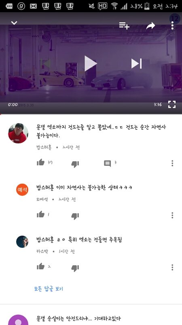The image size is (182, 325).
Task: Like the reply by 카스박
Action: click(x=41, y=266)
